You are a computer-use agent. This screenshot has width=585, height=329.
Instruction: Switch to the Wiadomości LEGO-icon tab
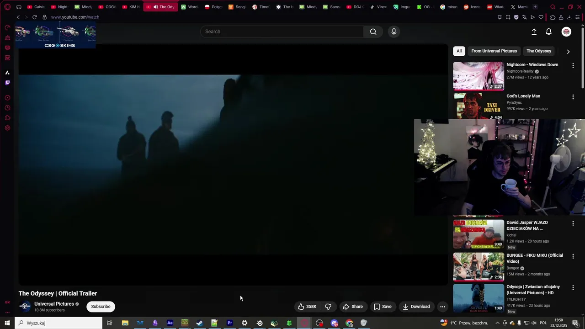[496, 7]
